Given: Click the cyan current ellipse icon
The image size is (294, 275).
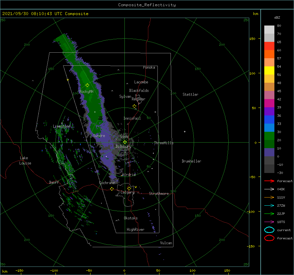Looking at the screenshot, I should (x=269, y=230).
